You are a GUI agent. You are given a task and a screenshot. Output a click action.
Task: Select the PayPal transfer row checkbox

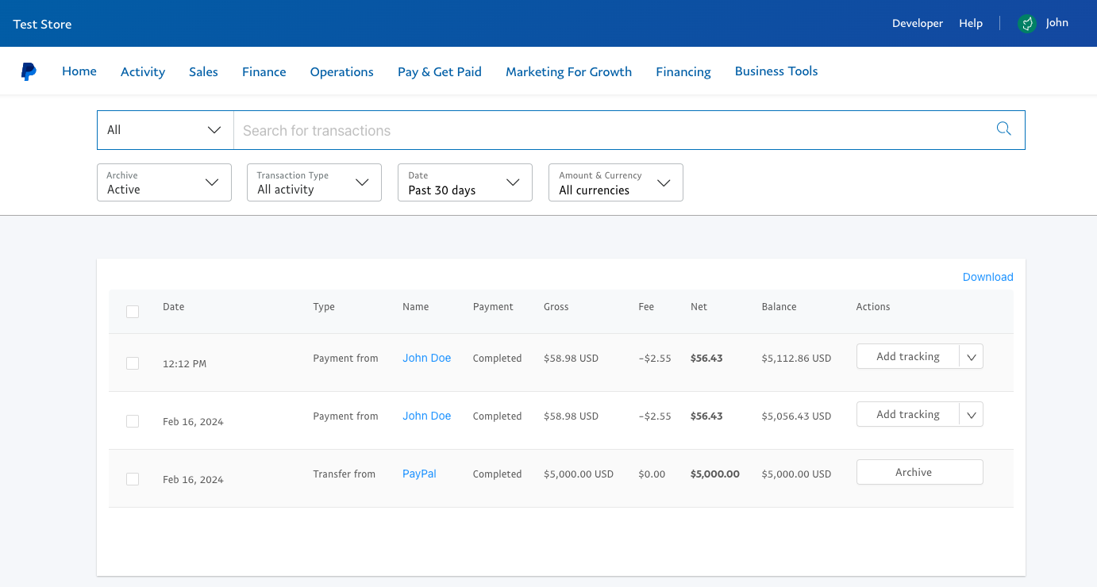(x=133, y=479)
